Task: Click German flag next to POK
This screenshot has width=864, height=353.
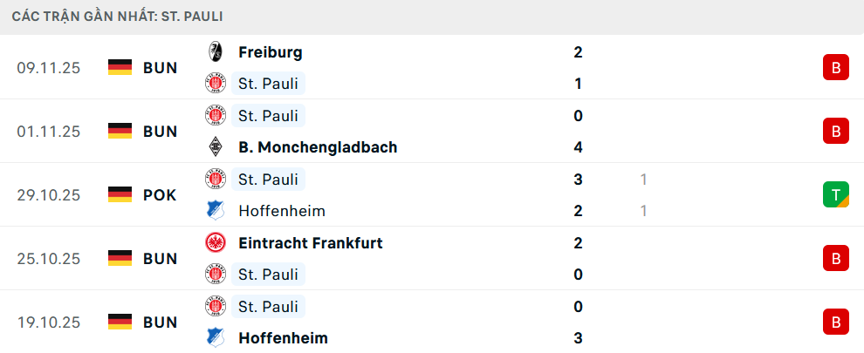Action: pyautogui.click(x=120, y=195)
